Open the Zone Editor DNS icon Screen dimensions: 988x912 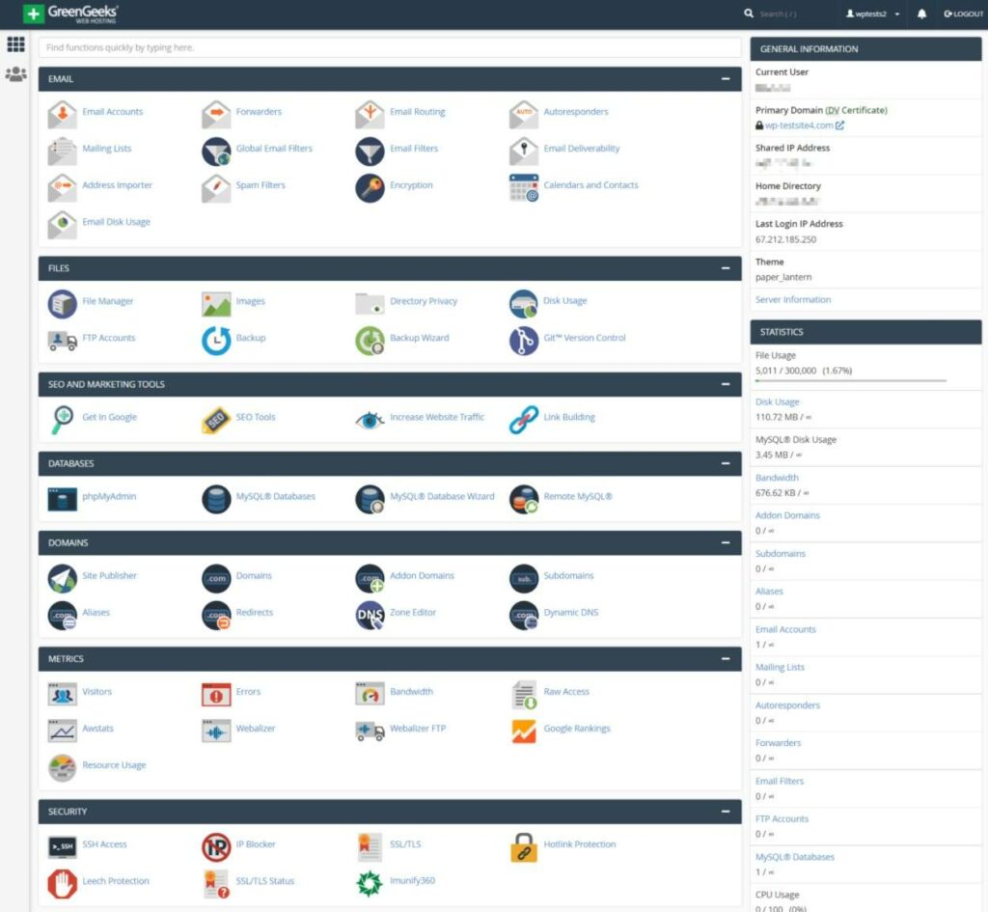pyautogui.click(x=370, y=615)
